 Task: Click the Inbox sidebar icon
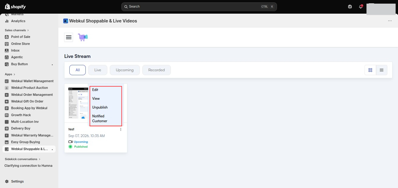[x=7, y=50]
